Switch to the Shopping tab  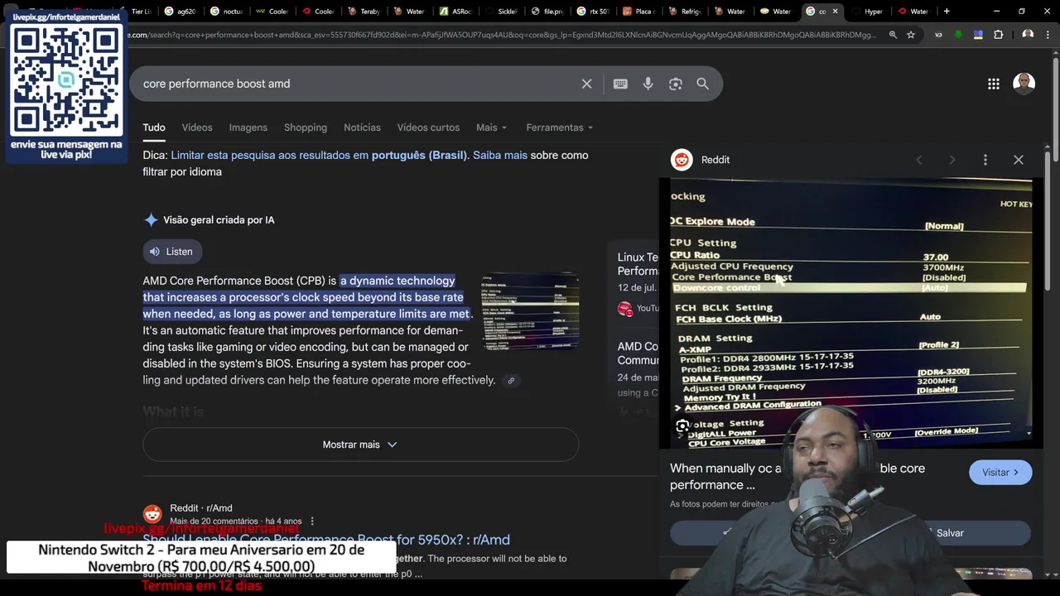point(306,127)
